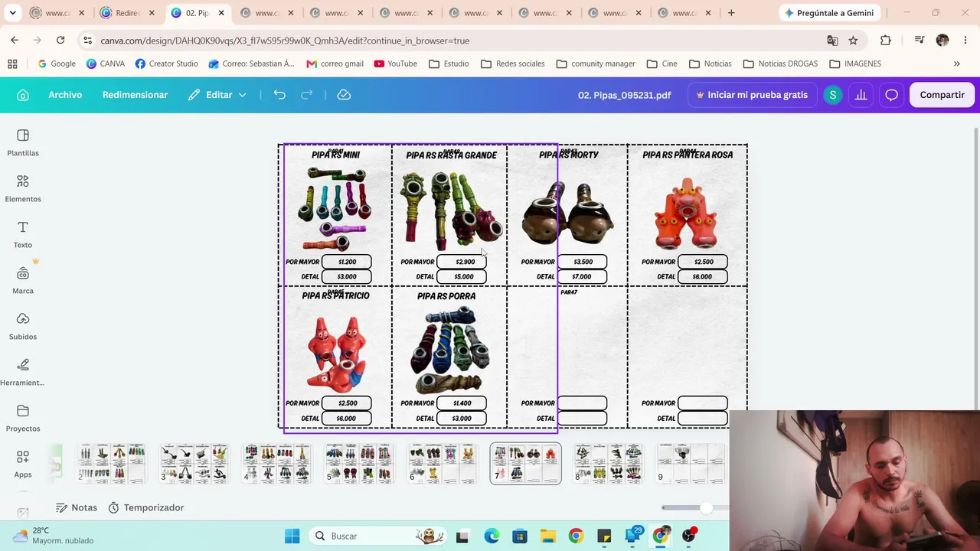Click the S account avatar
980x551 pixels.
(832, 95)
